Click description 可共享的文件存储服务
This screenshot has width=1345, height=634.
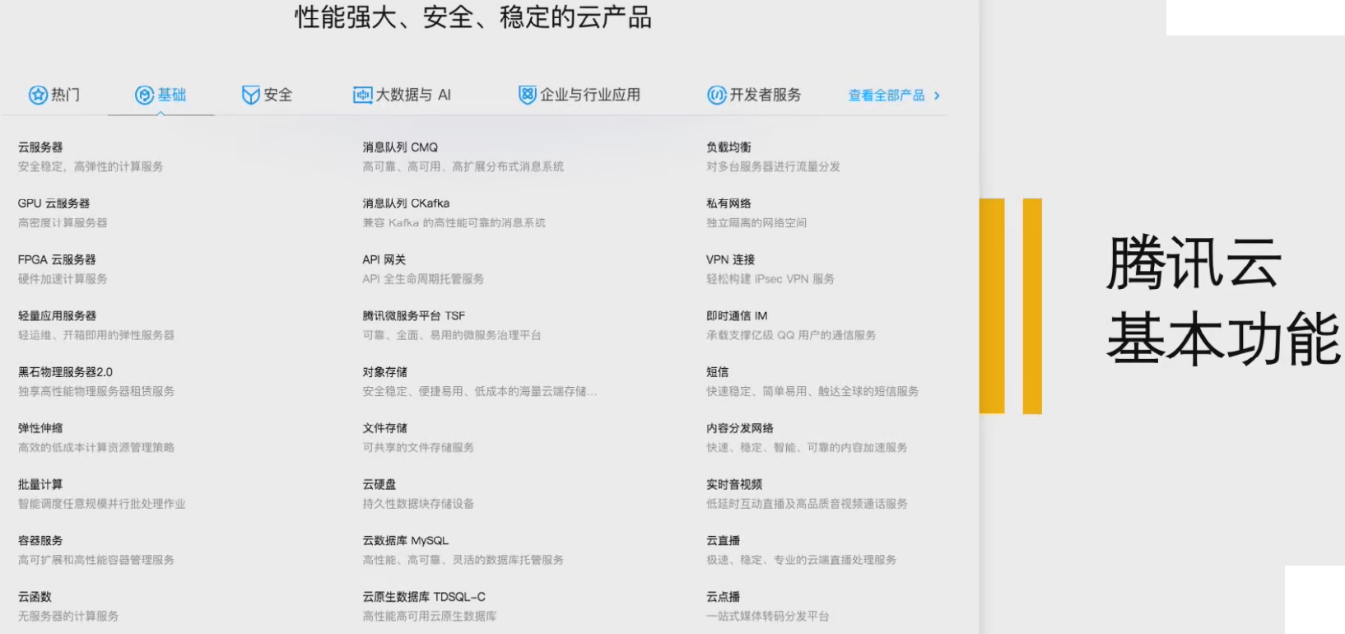pyautogui.click(x=418, y=447)
